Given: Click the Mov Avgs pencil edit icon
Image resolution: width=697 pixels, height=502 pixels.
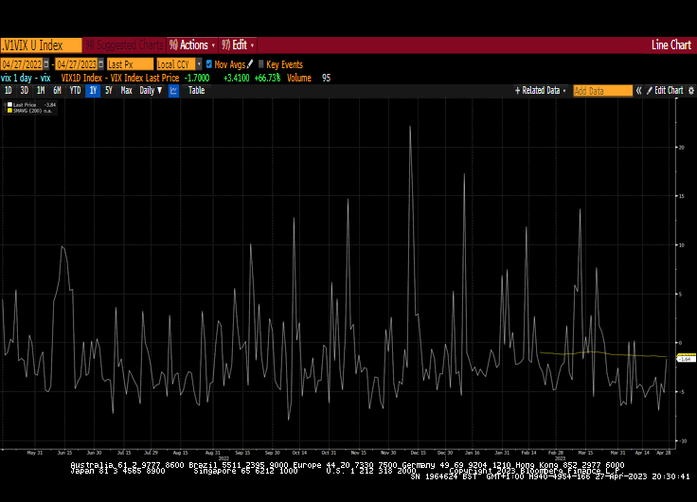Looking at the screenshot, I should pos(250,64).
